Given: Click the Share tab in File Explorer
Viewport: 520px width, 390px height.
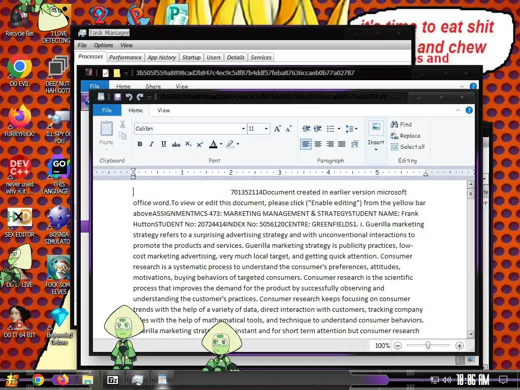Looking at the screenshot, I should 153,86.
